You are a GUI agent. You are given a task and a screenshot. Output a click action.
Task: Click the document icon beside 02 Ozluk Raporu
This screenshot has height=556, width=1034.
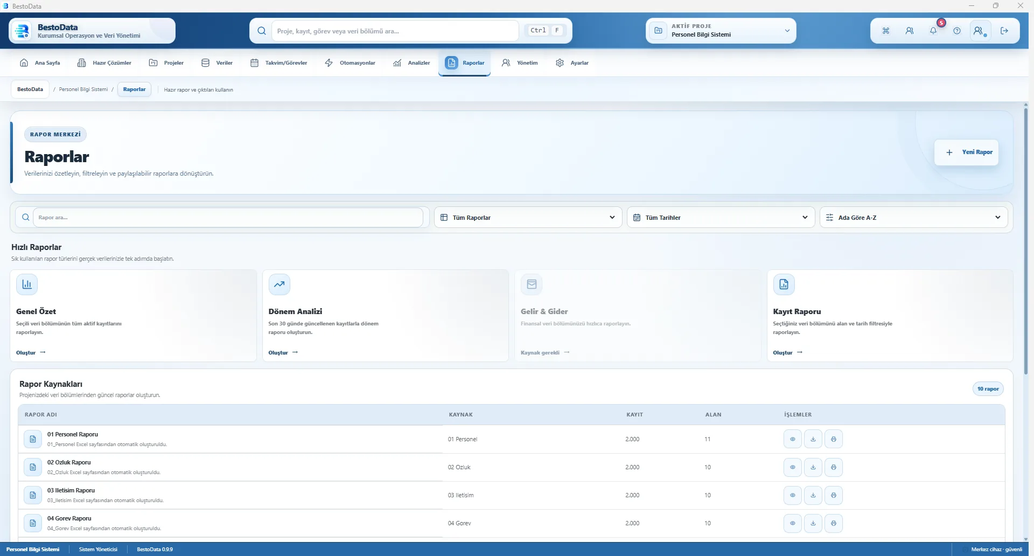pos(33,467)
